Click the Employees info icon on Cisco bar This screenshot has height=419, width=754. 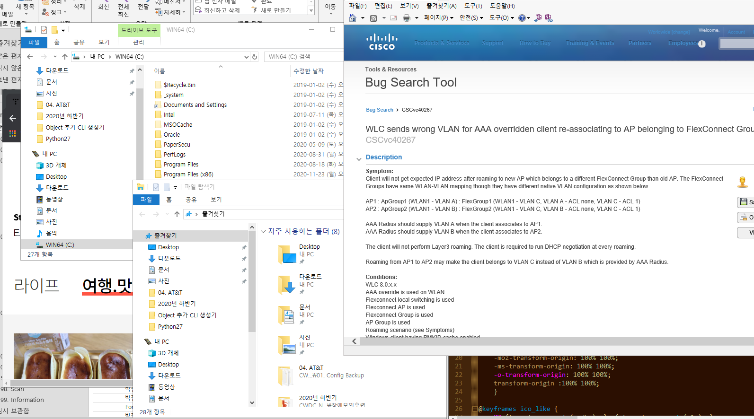[702, 44]
